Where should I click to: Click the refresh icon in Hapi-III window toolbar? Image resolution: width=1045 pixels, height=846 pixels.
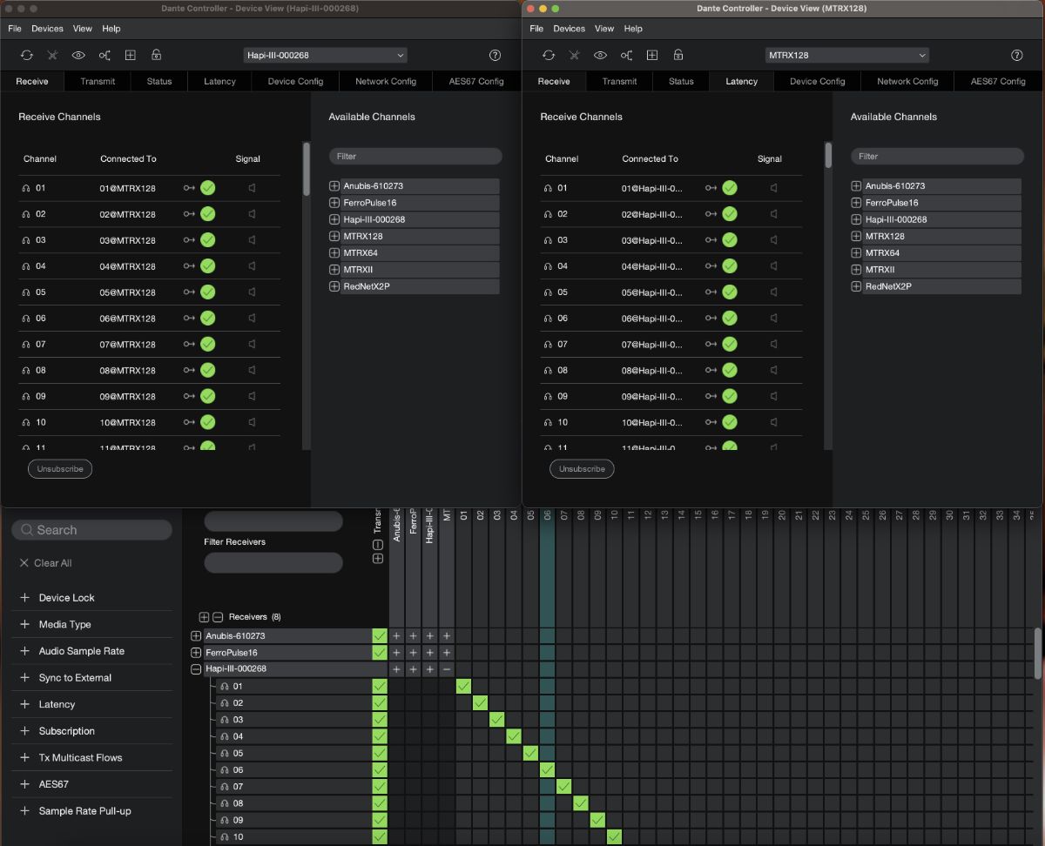tap(27, 55)
